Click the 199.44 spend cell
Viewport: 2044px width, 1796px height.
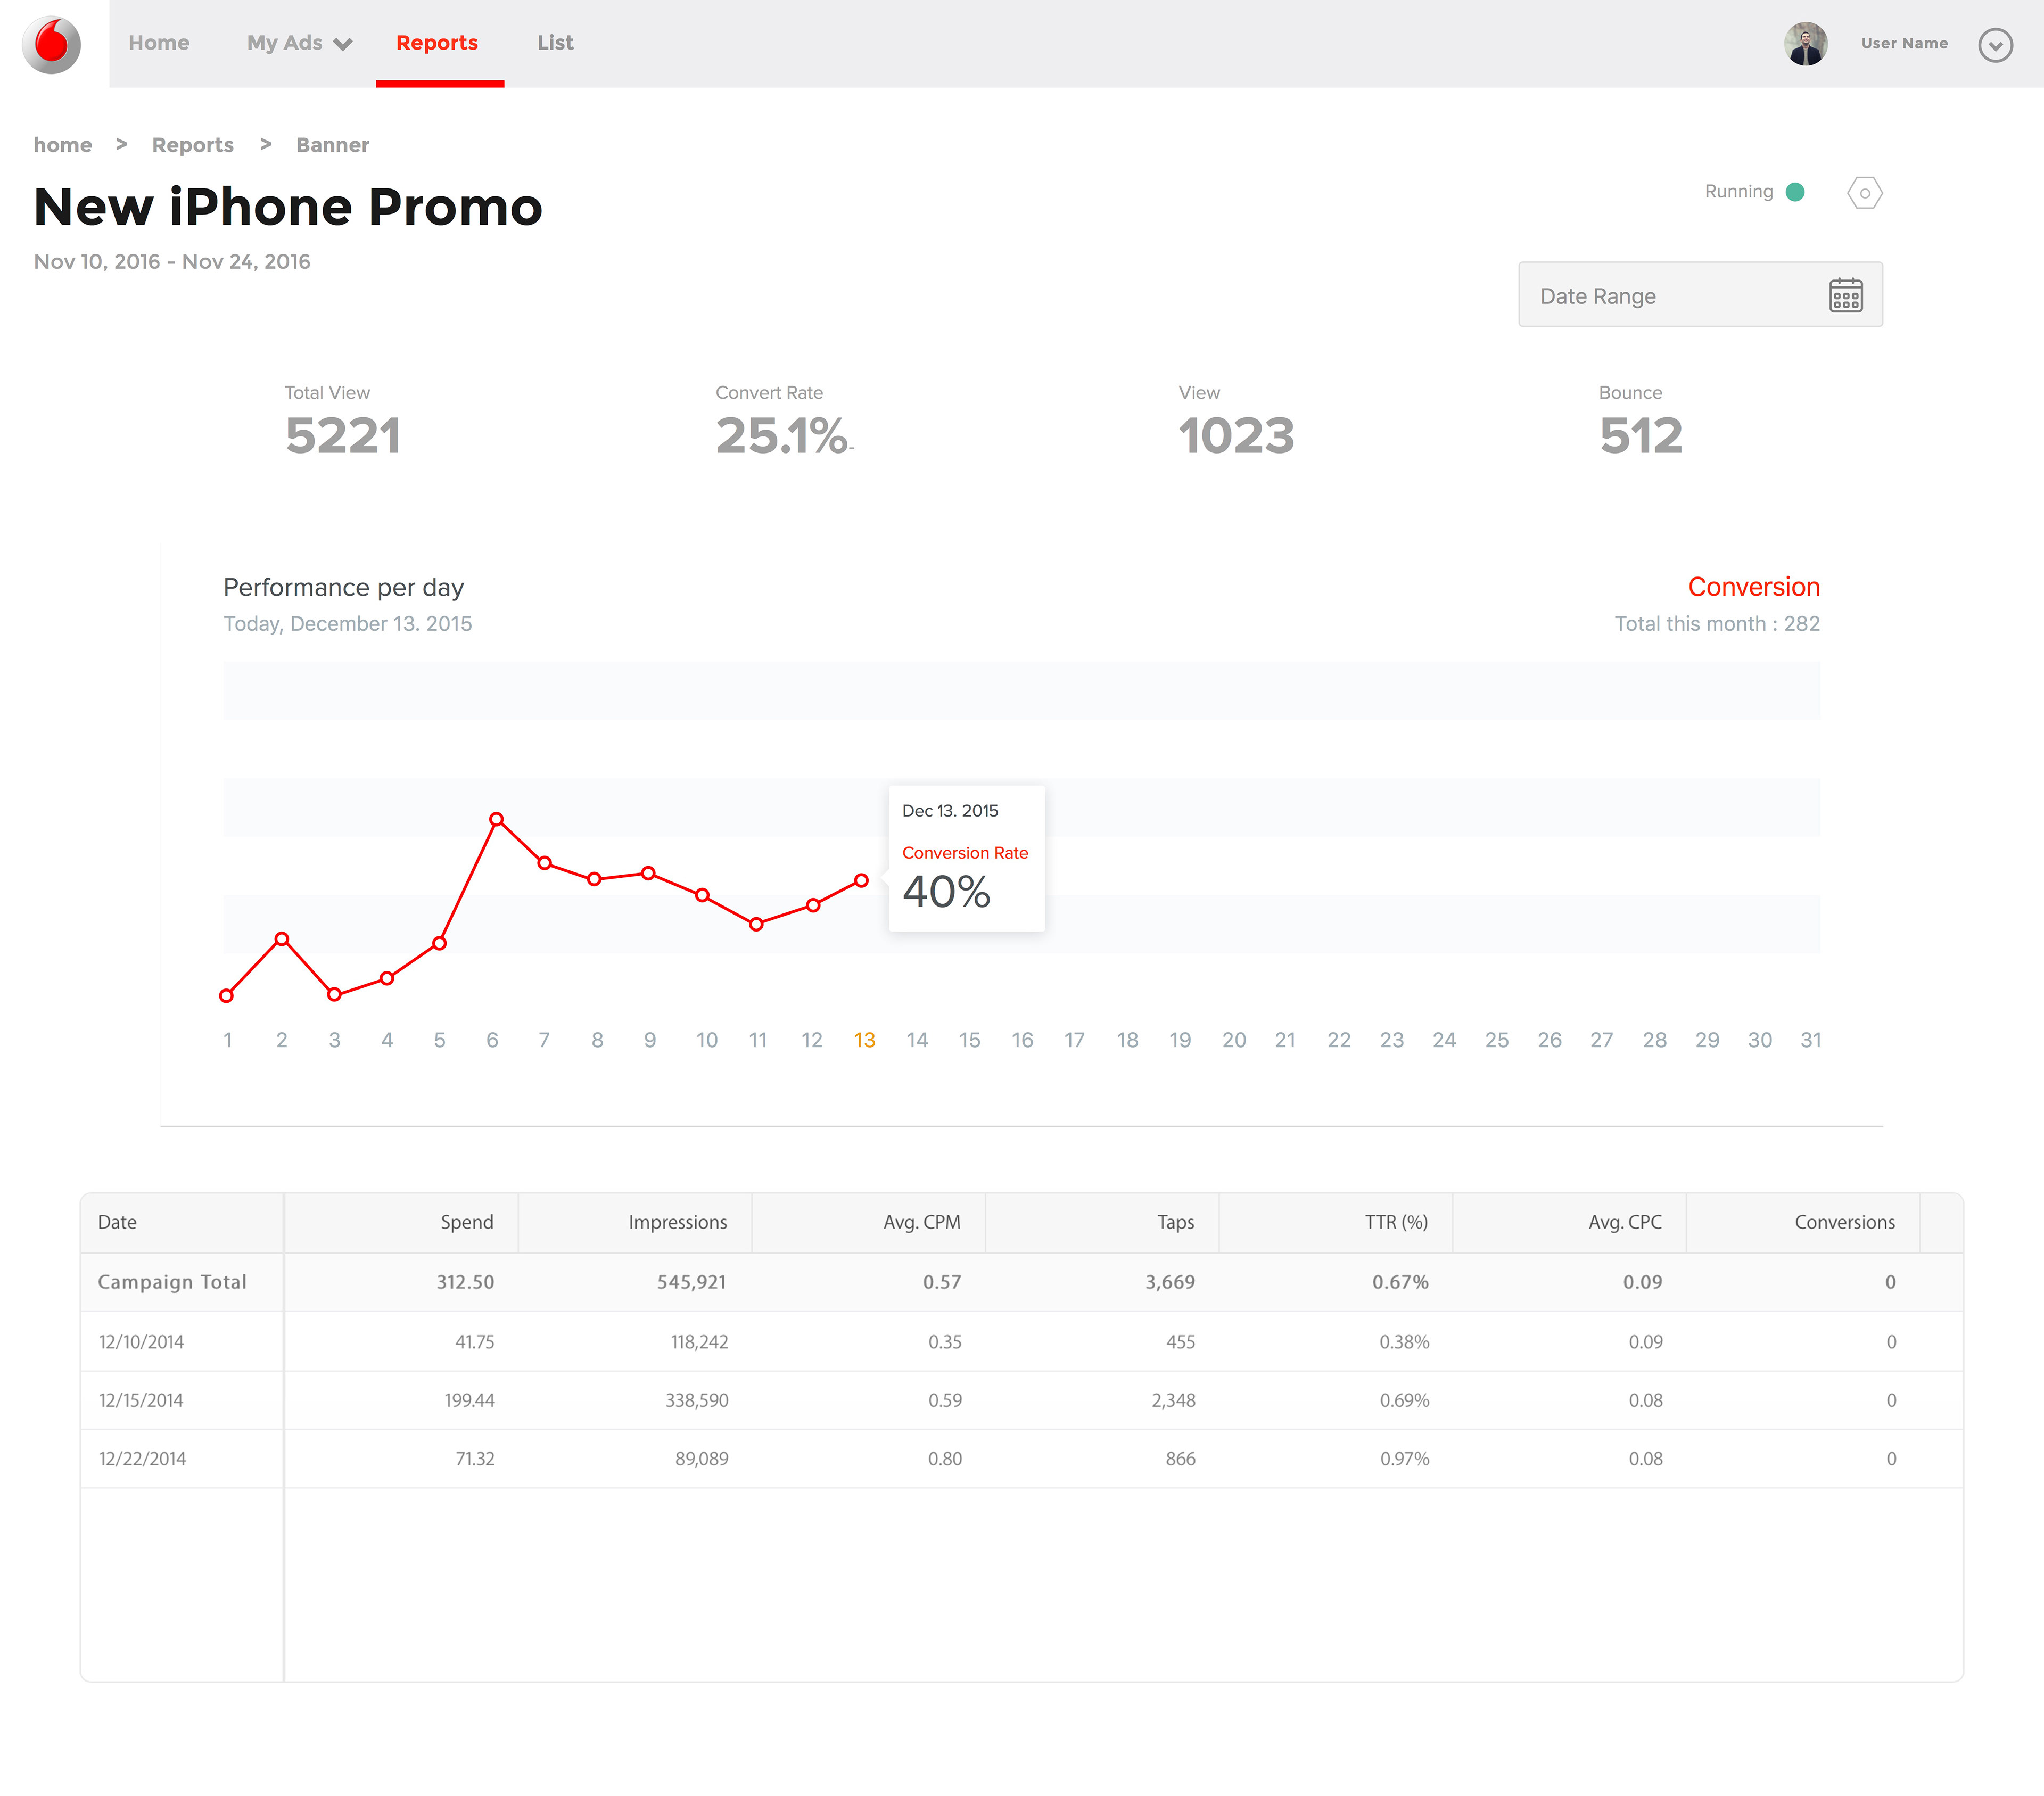[x=470, y=1400]
